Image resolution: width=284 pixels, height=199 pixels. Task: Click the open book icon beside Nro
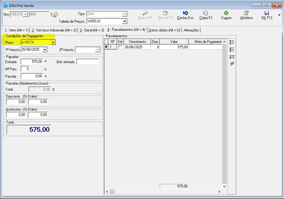54,14
